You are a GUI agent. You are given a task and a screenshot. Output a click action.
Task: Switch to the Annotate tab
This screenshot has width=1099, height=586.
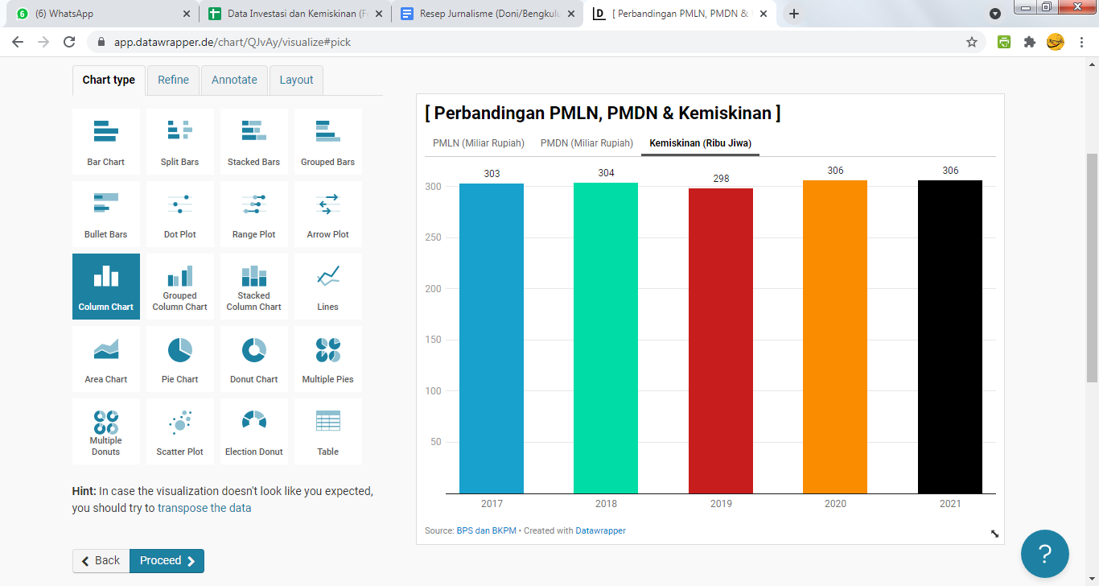pos(234,80)
